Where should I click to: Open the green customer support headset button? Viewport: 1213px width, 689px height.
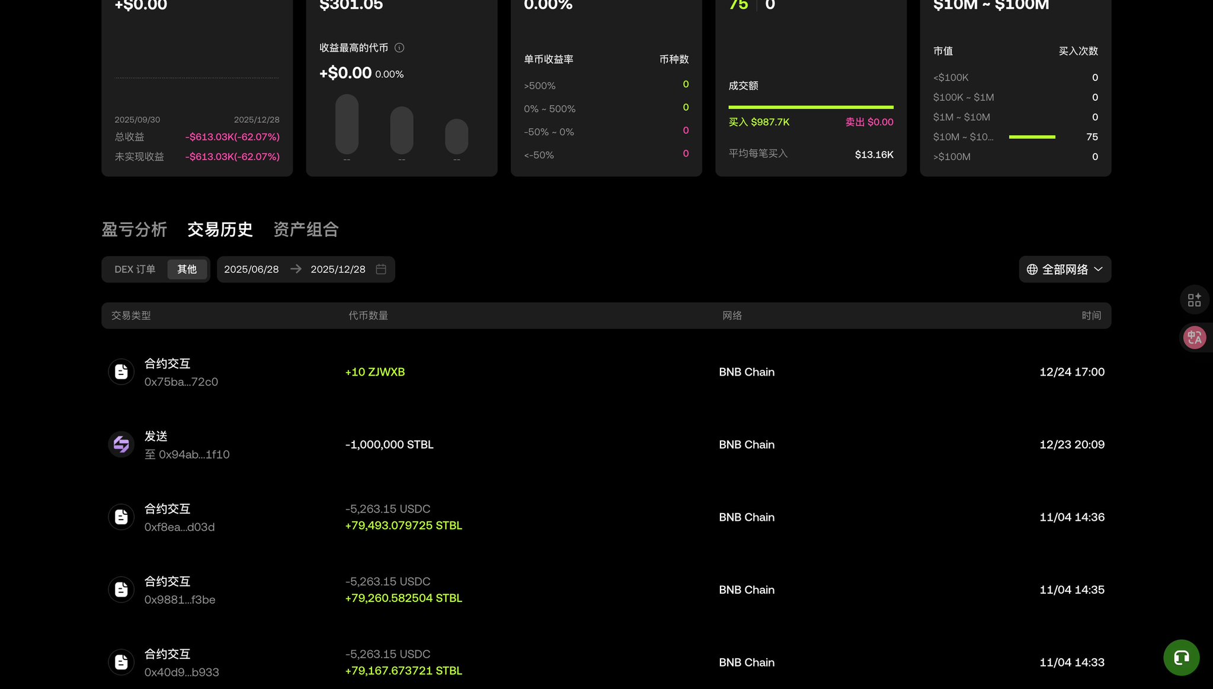tap(1181, 658)
